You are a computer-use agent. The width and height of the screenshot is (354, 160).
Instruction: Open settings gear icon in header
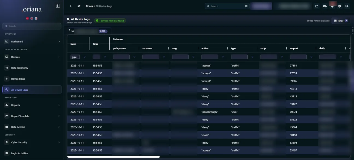pyautogui.click(x=340, y=6)
